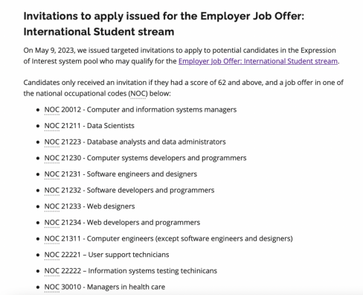
Task: Click NOC abbreviation before 21311
Action: click(52, 238)
